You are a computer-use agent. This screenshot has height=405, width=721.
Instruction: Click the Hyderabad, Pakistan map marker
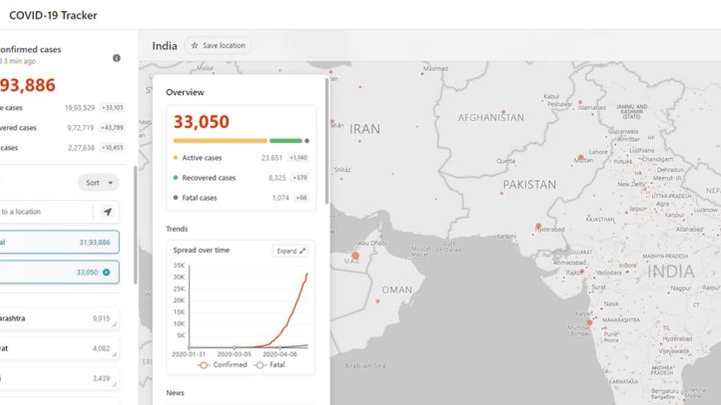tap(538, 227)
